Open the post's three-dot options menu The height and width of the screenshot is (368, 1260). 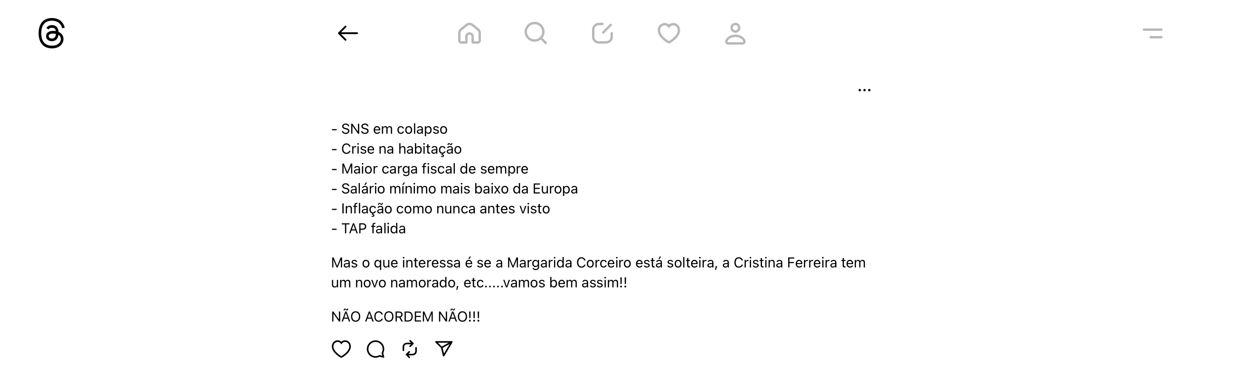click(x=865, y=90)
